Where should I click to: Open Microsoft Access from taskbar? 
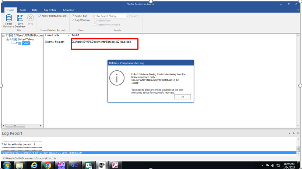tap(115, 165)
